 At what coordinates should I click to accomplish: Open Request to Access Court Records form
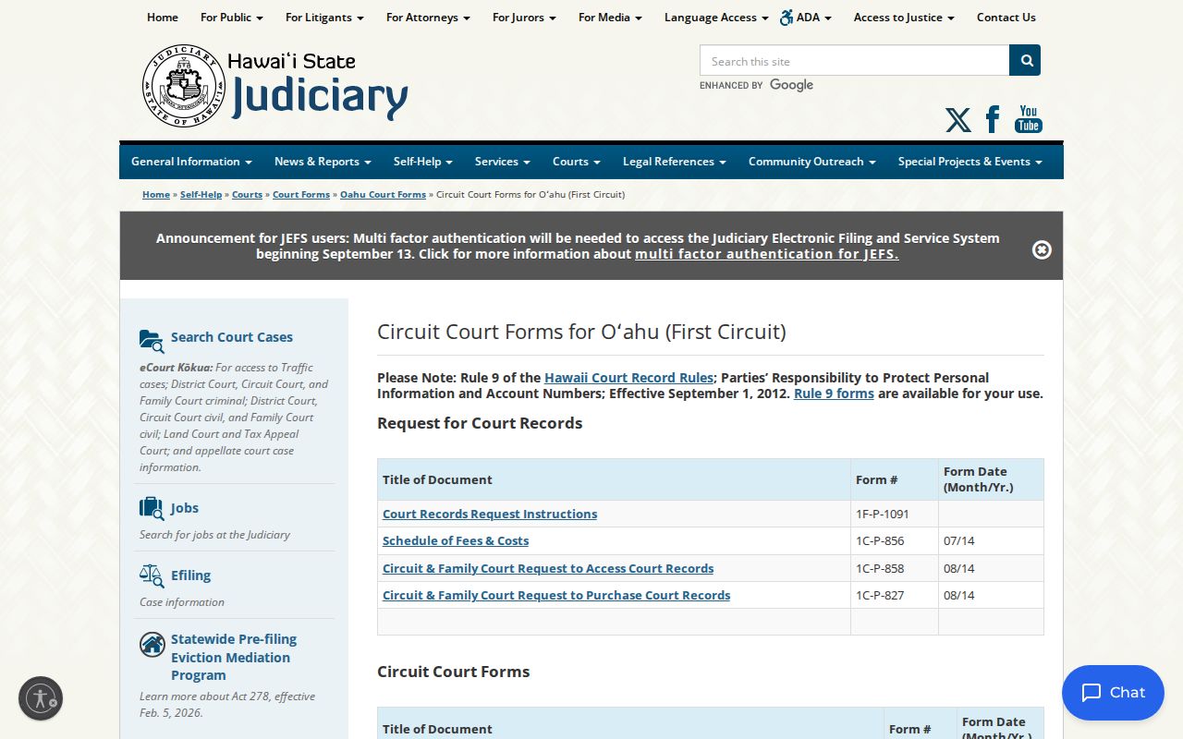pyautogui.click(x=548, y=569)
